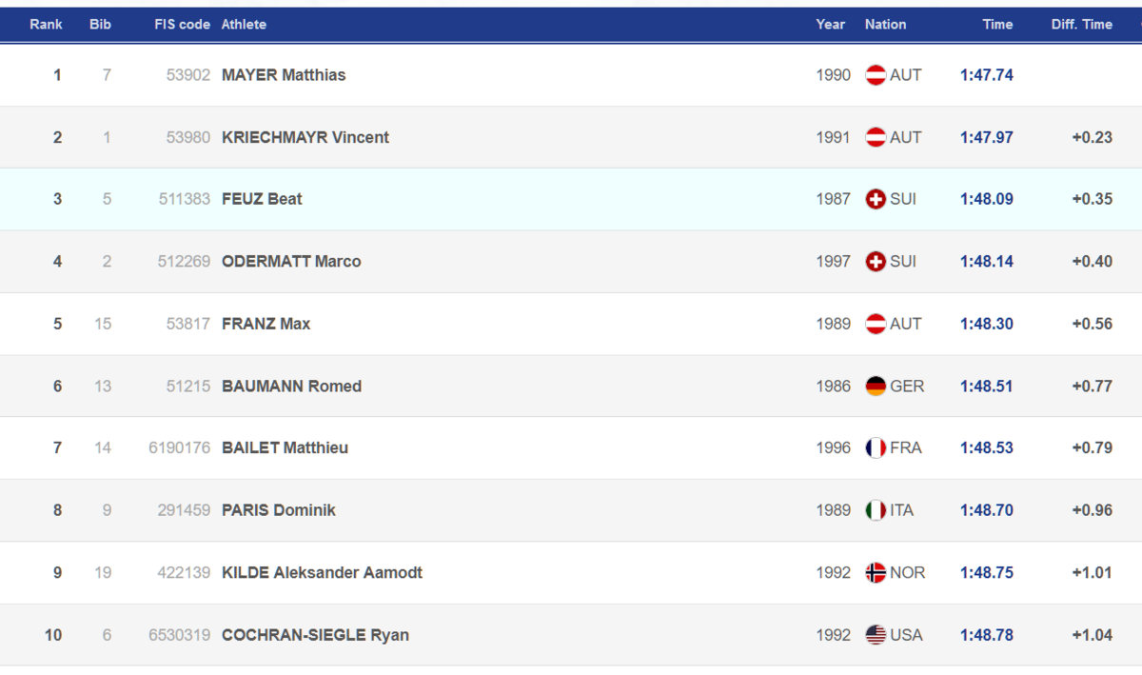Image resolution: width=1142 pixels, height=675 pixels.
Task: Click the Rank column header
Action: [46, 25]
